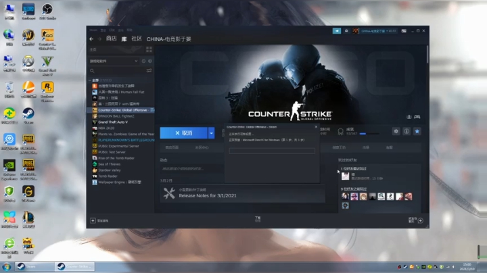Open advanced filter sliders icon in search bar
The width and height of the screenshot is (487, 273).
149,71
